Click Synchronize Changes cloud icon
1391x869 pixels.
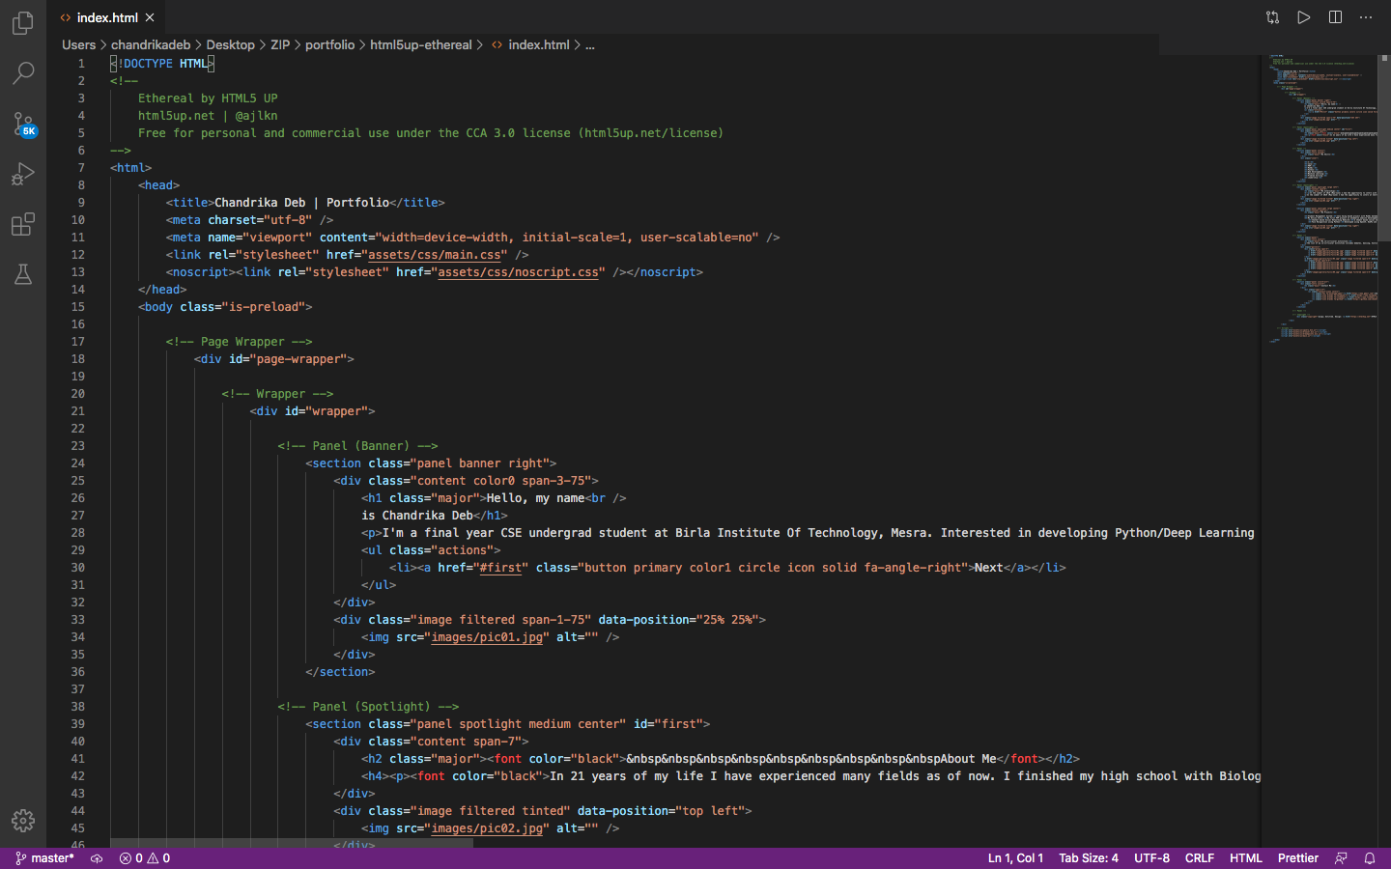pos(97,858)
